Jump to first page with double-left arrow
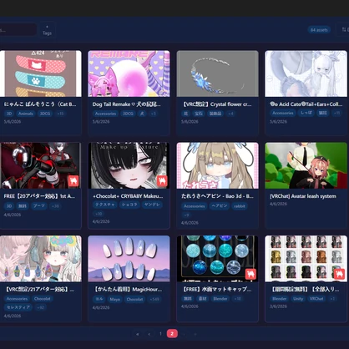This screenshot has height=349, width=349. [x=138, y=334]
